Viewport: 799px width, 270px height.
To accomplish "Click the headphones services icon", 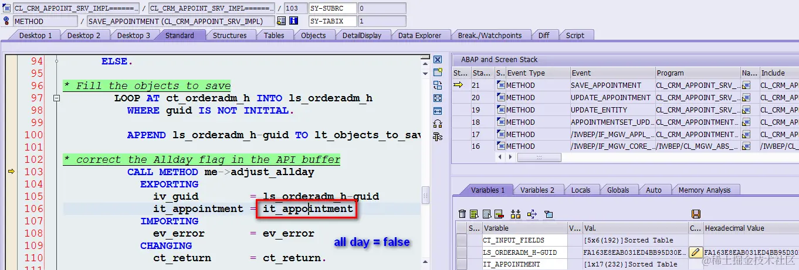I will click(x=438, y=124).
